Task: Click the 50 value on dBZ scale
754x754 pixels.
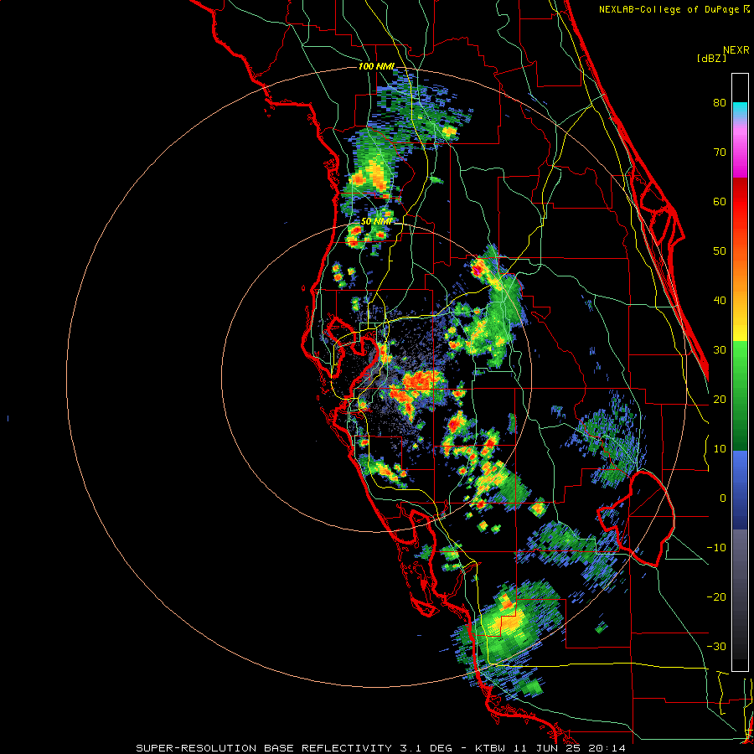Action: point(720,251)
